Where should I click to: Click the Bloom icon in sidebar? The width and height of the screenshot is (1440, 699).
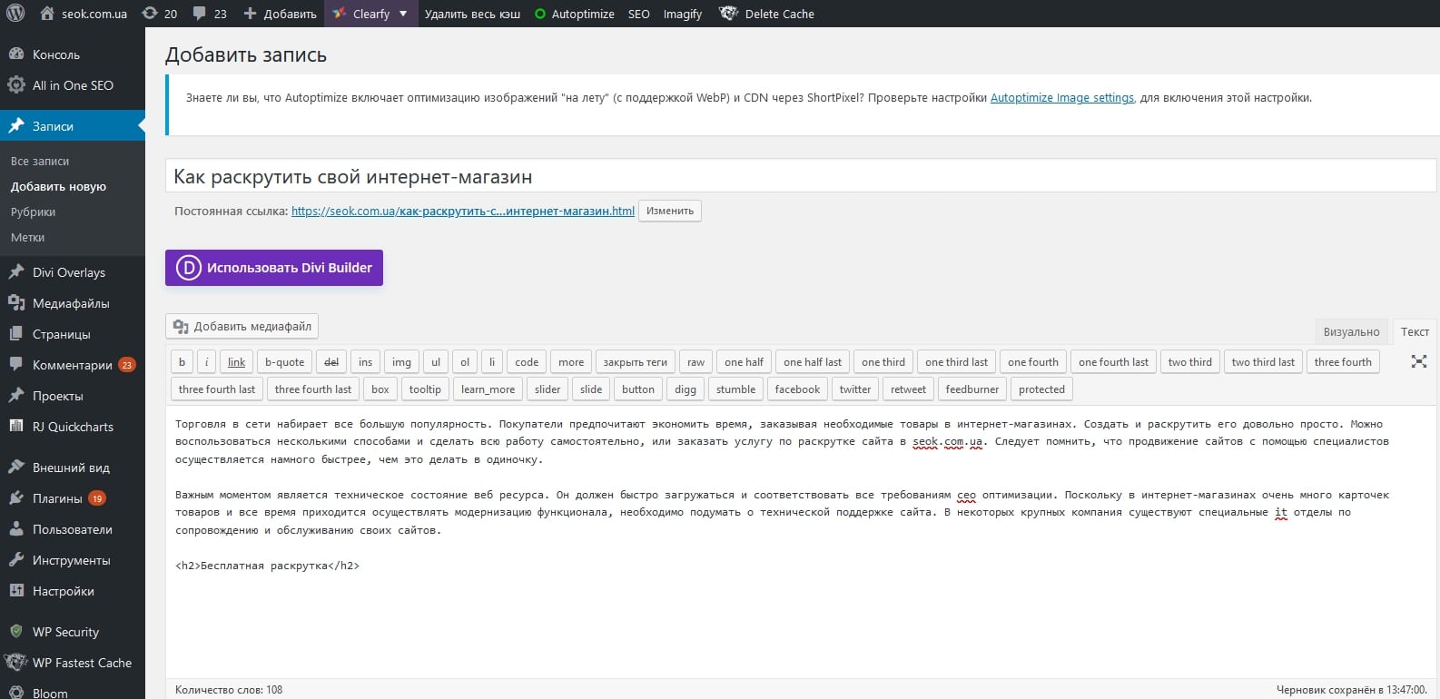click(16, 693)
